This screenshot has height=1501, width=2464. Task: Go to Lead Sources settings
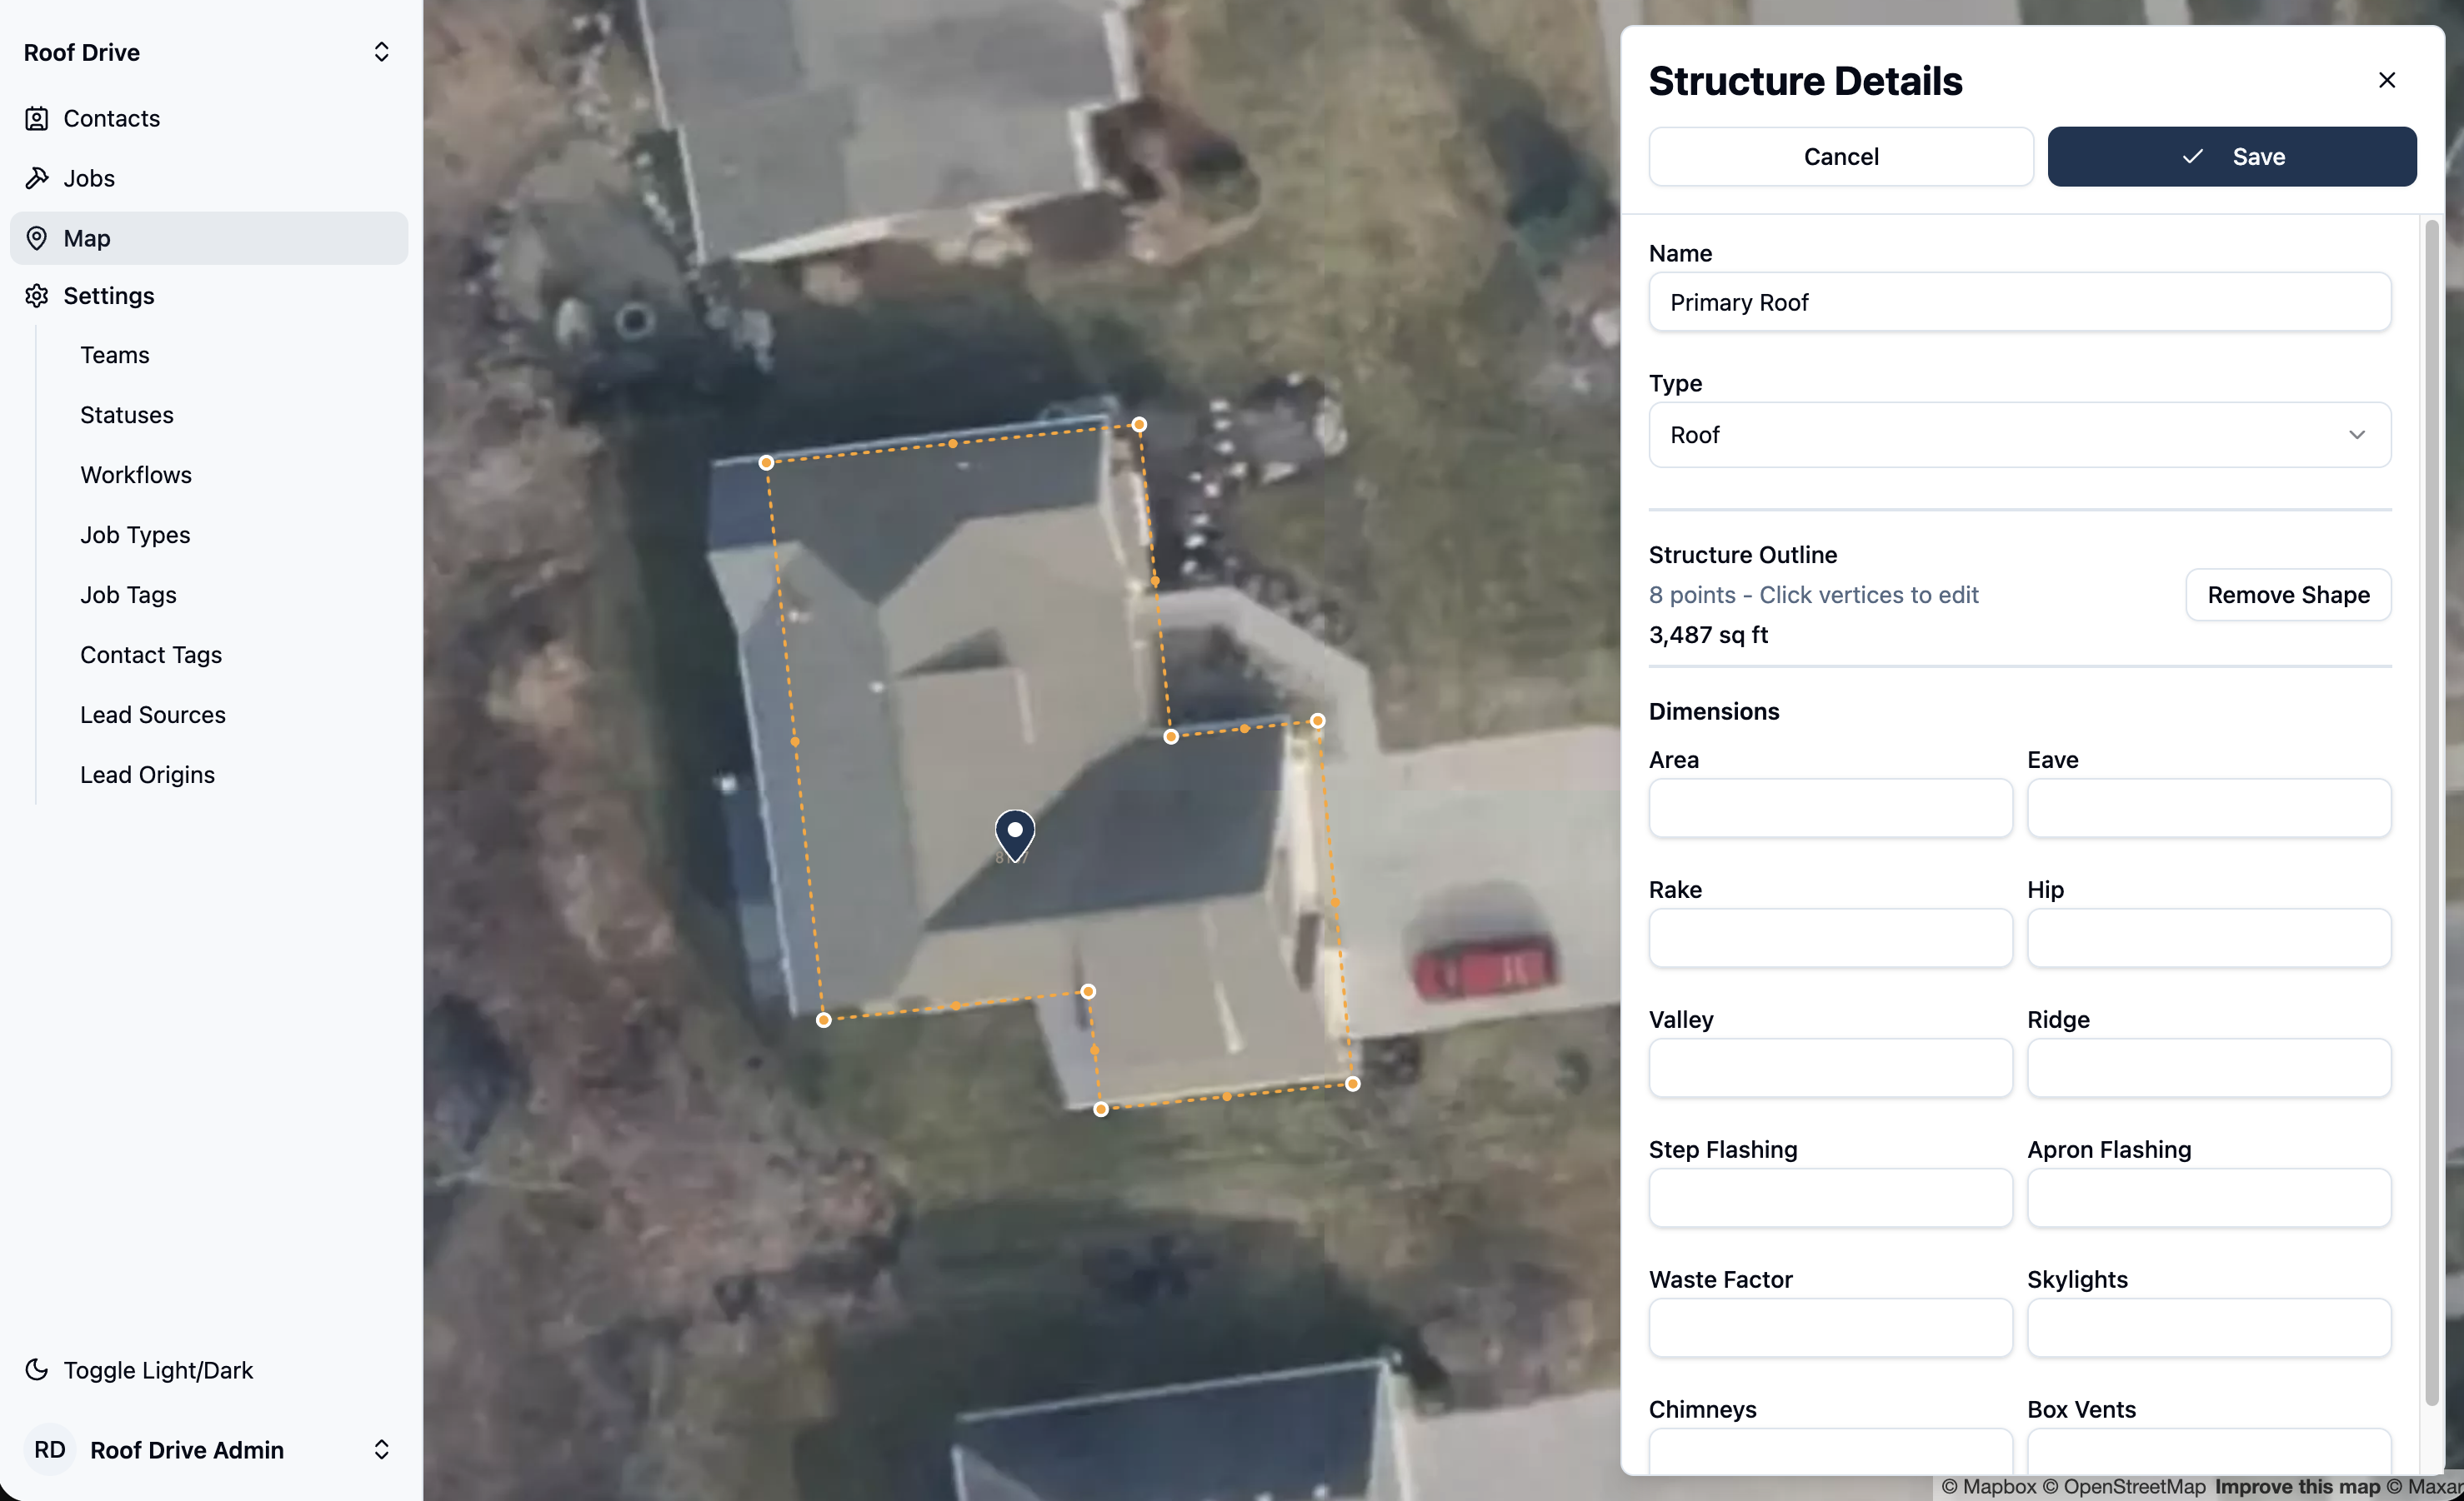point(153,715)
